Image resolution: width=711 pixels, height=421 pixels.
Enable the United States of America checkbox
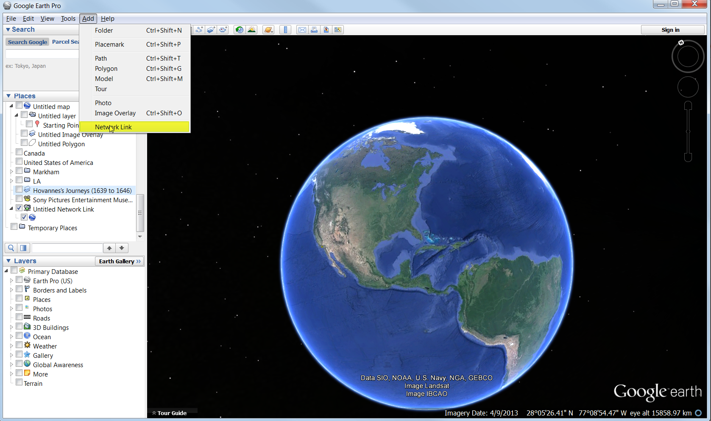point(19,162)
